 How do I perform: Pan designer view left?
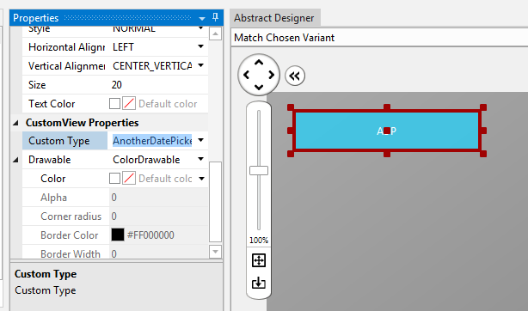click(246, 75)
